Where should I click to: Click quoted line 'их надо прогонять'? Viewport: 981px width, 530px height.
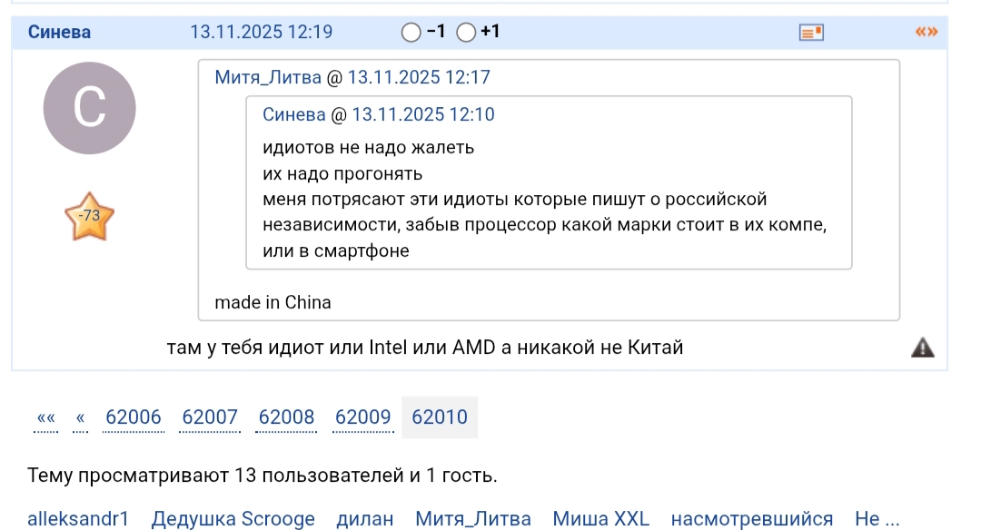pyautogui.click(x=342, y=173)
